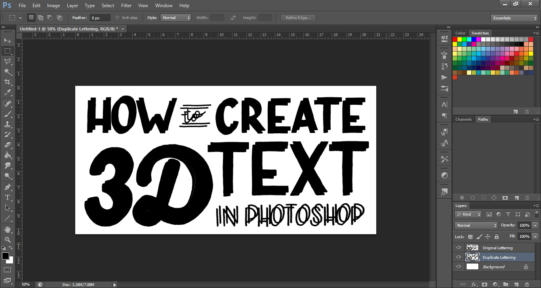This screenshot has height=288, width=541.
Task: Choose Add to selection mode option
Action: point(40,18)
